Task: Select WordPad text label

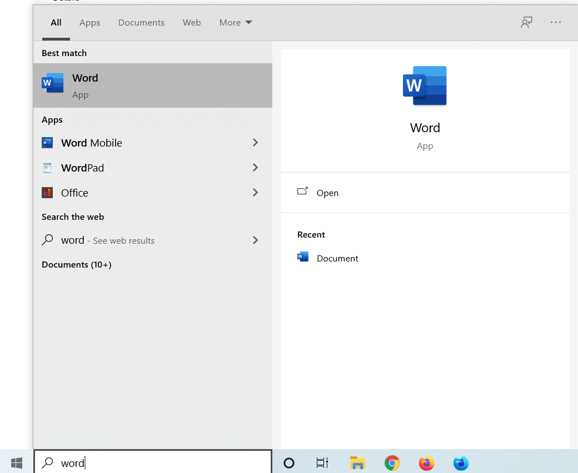Action: click(83, 168)
